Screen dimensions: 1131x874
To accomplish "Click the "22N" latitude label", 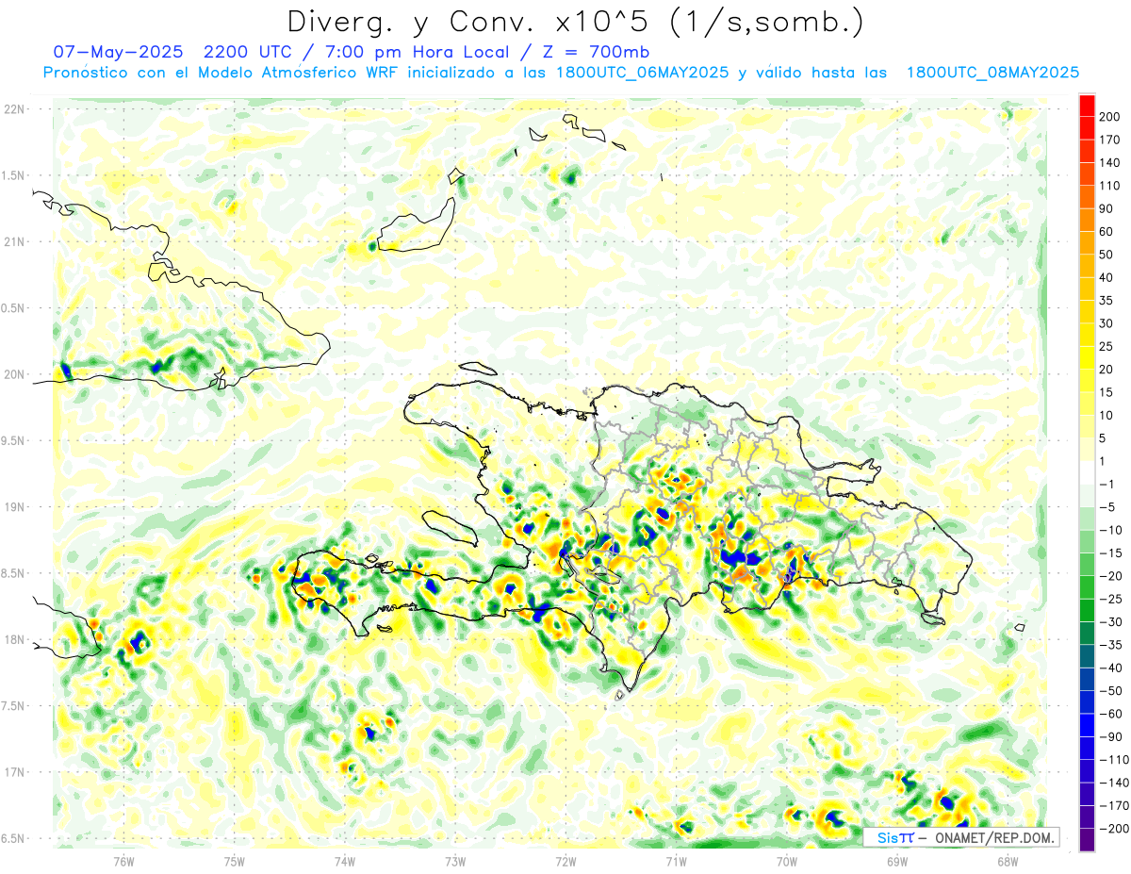I will (14, 109).
